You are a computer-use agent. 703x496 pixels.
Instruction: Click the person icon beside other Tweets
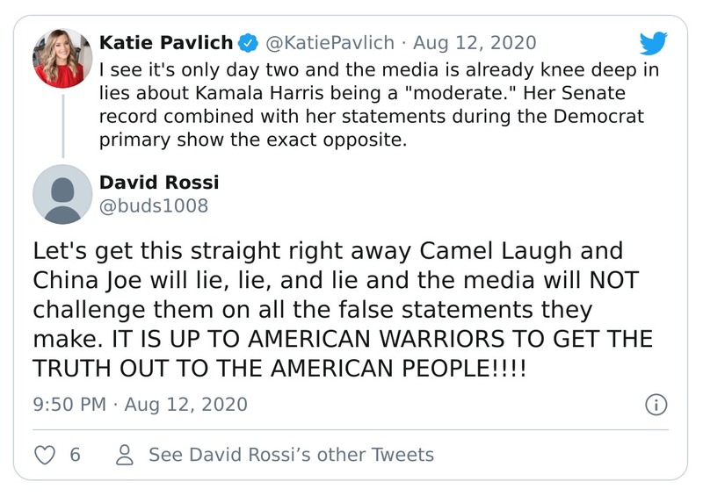pos(125,455)
